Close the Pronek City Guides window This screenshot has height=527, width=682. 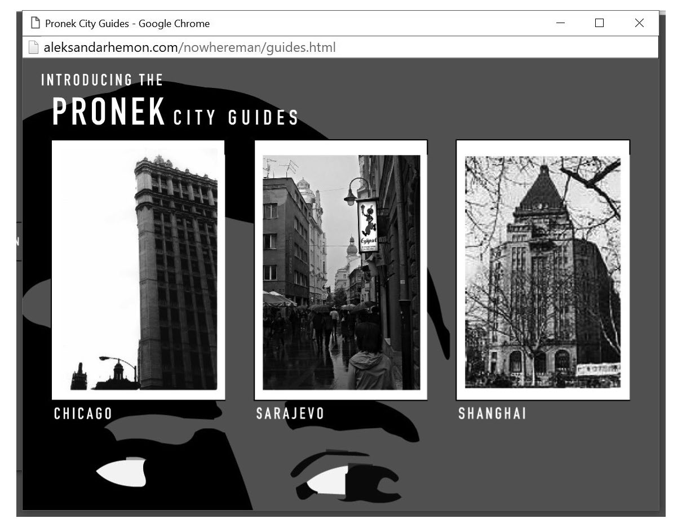[639, 23]
